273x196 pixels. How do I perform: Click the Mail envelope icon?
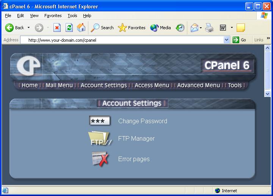point(194,28)
